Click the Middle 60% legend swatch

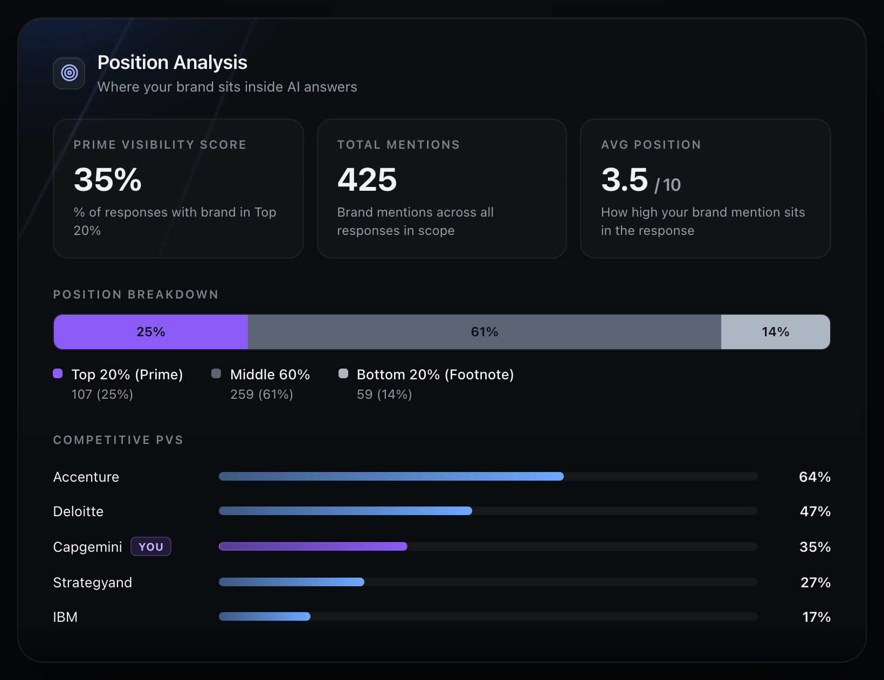(216, 373)
